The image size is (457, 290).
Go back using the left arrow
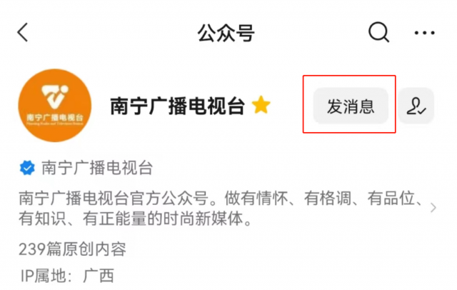(22, 32)
